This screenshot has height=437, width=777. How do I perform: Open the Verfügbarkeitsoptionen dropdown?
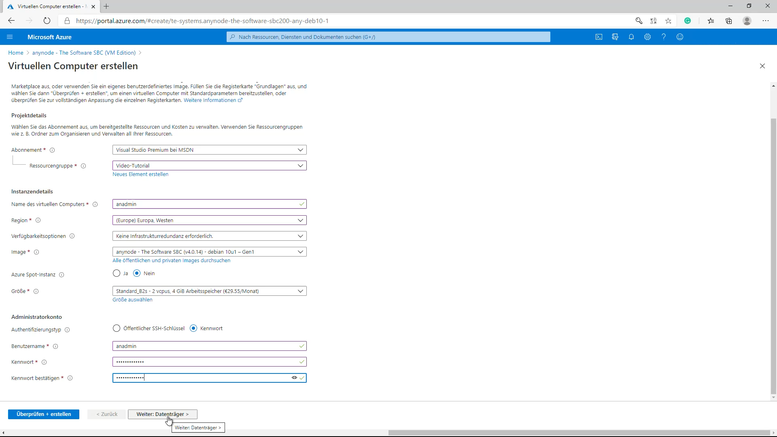point(210,236)
